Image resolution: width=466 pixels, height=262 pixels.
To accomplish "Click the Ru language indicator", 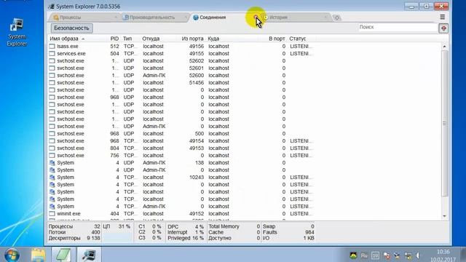I will click(x=364, y=255).
